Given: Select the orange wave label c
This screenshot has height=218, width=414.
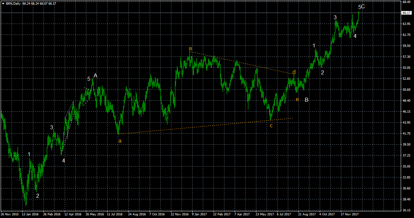Looking at the screenshot, I should (x=271, y=126).
